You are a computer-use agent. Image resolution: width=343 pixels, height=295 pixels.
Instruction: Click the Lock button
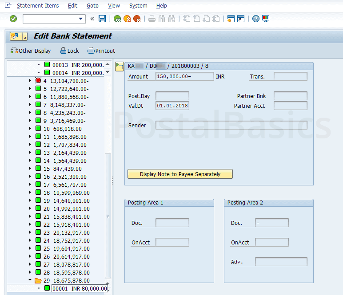69,51
